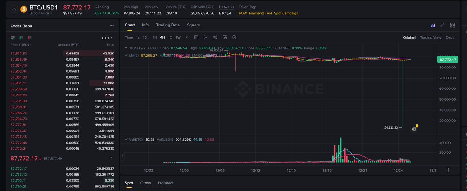The height and width of the screenshot is (191, 467).
Task: Open technical indicators line-chart icon
Action: click(205, 37)
